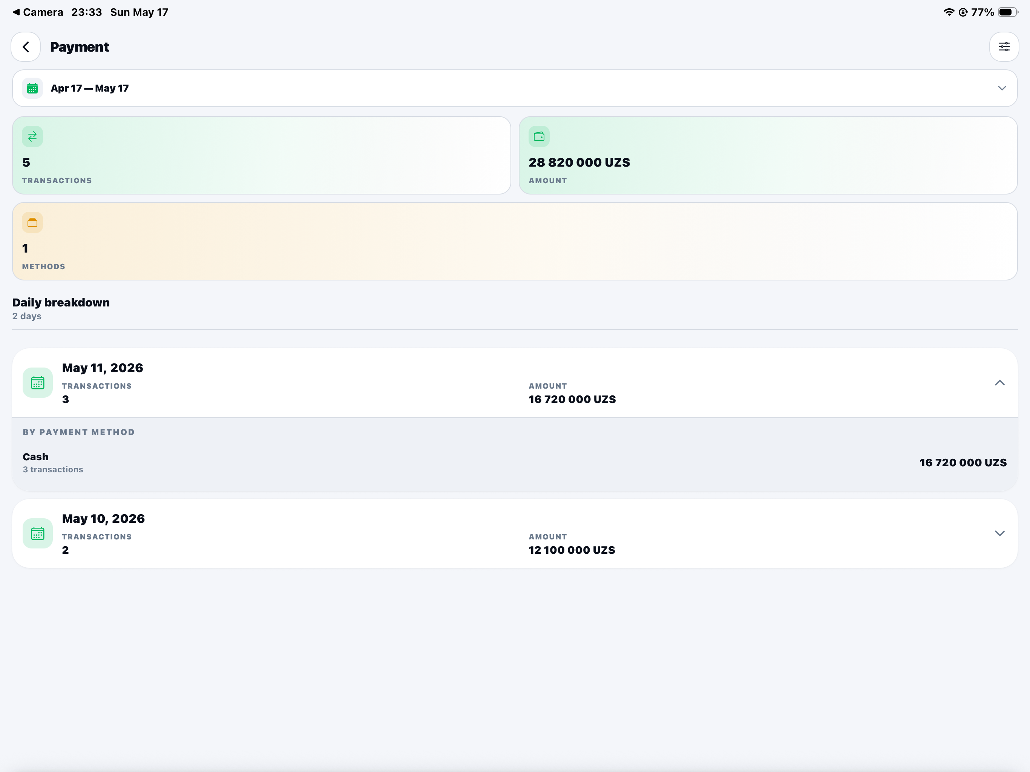Tap the rotation lock status icon

point(963,12)
